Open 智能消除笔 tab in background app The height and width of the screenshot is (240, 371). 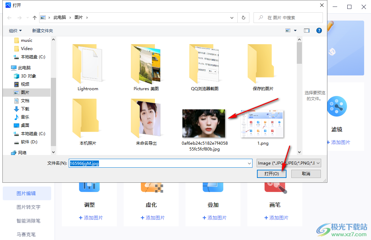tap(29, 221)
